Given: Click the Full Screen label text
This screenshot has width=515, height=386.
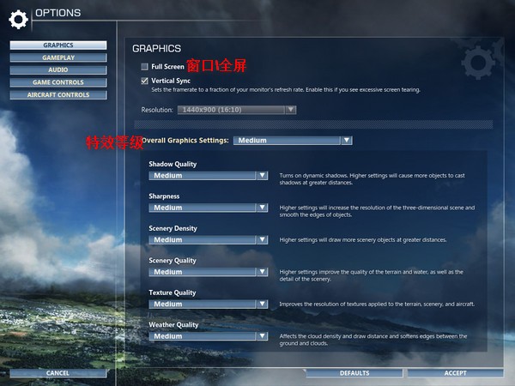Looking at the screenshot, I should tap(167, 67).
